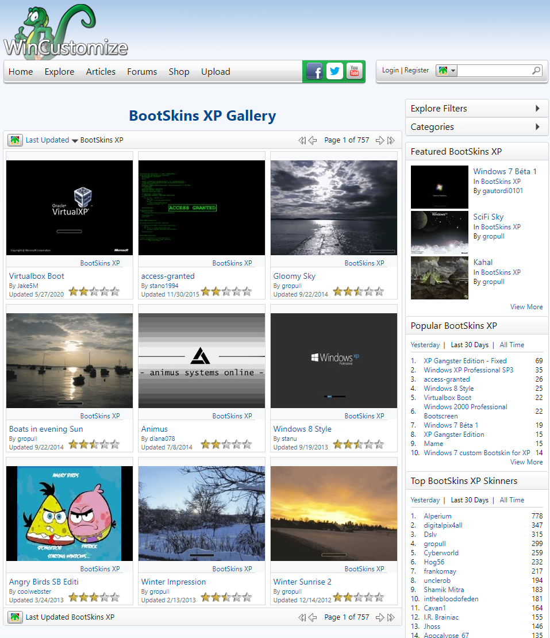The height and width of the screenshot is (638, 550).
Task: Open the search category dropdown icon
Action: (447, 70)
